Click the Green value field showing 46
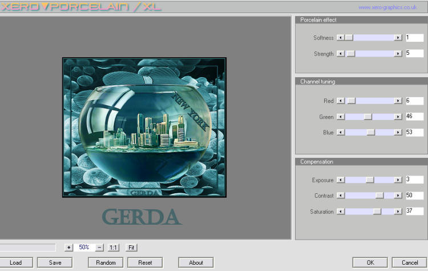Screen dimensions: 428x271 point(415,116)
